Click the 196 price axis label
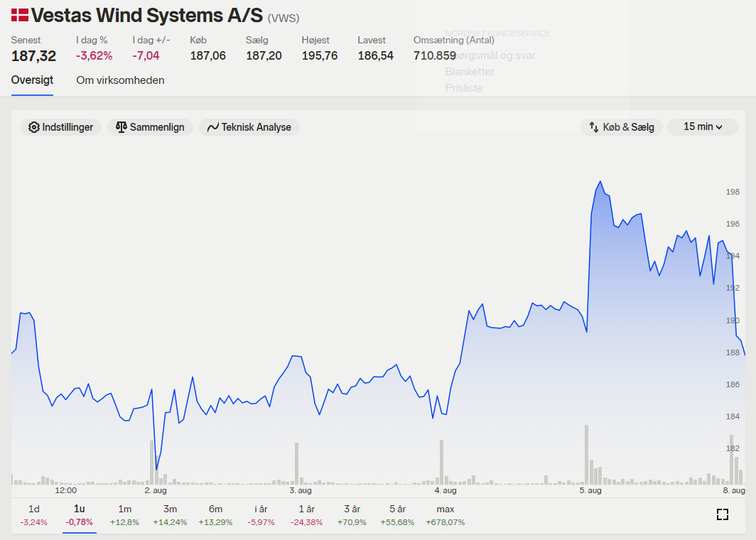 coord(733,224)
